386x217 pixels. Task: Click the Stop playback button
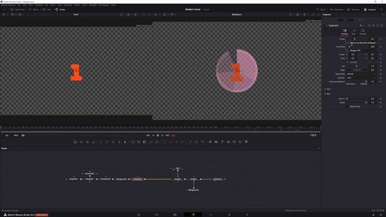[158, 135]
